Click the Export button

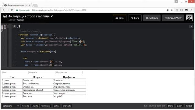(179, 106)
